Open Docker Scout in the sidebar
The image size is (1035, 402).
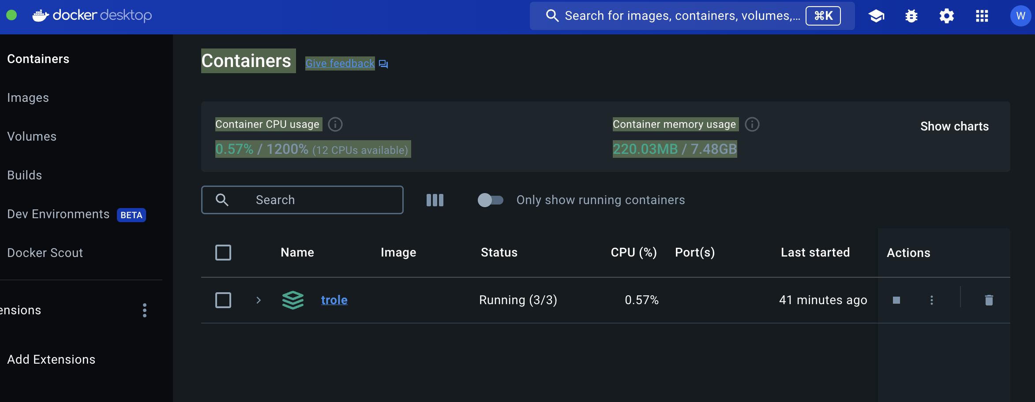point(45,253)
